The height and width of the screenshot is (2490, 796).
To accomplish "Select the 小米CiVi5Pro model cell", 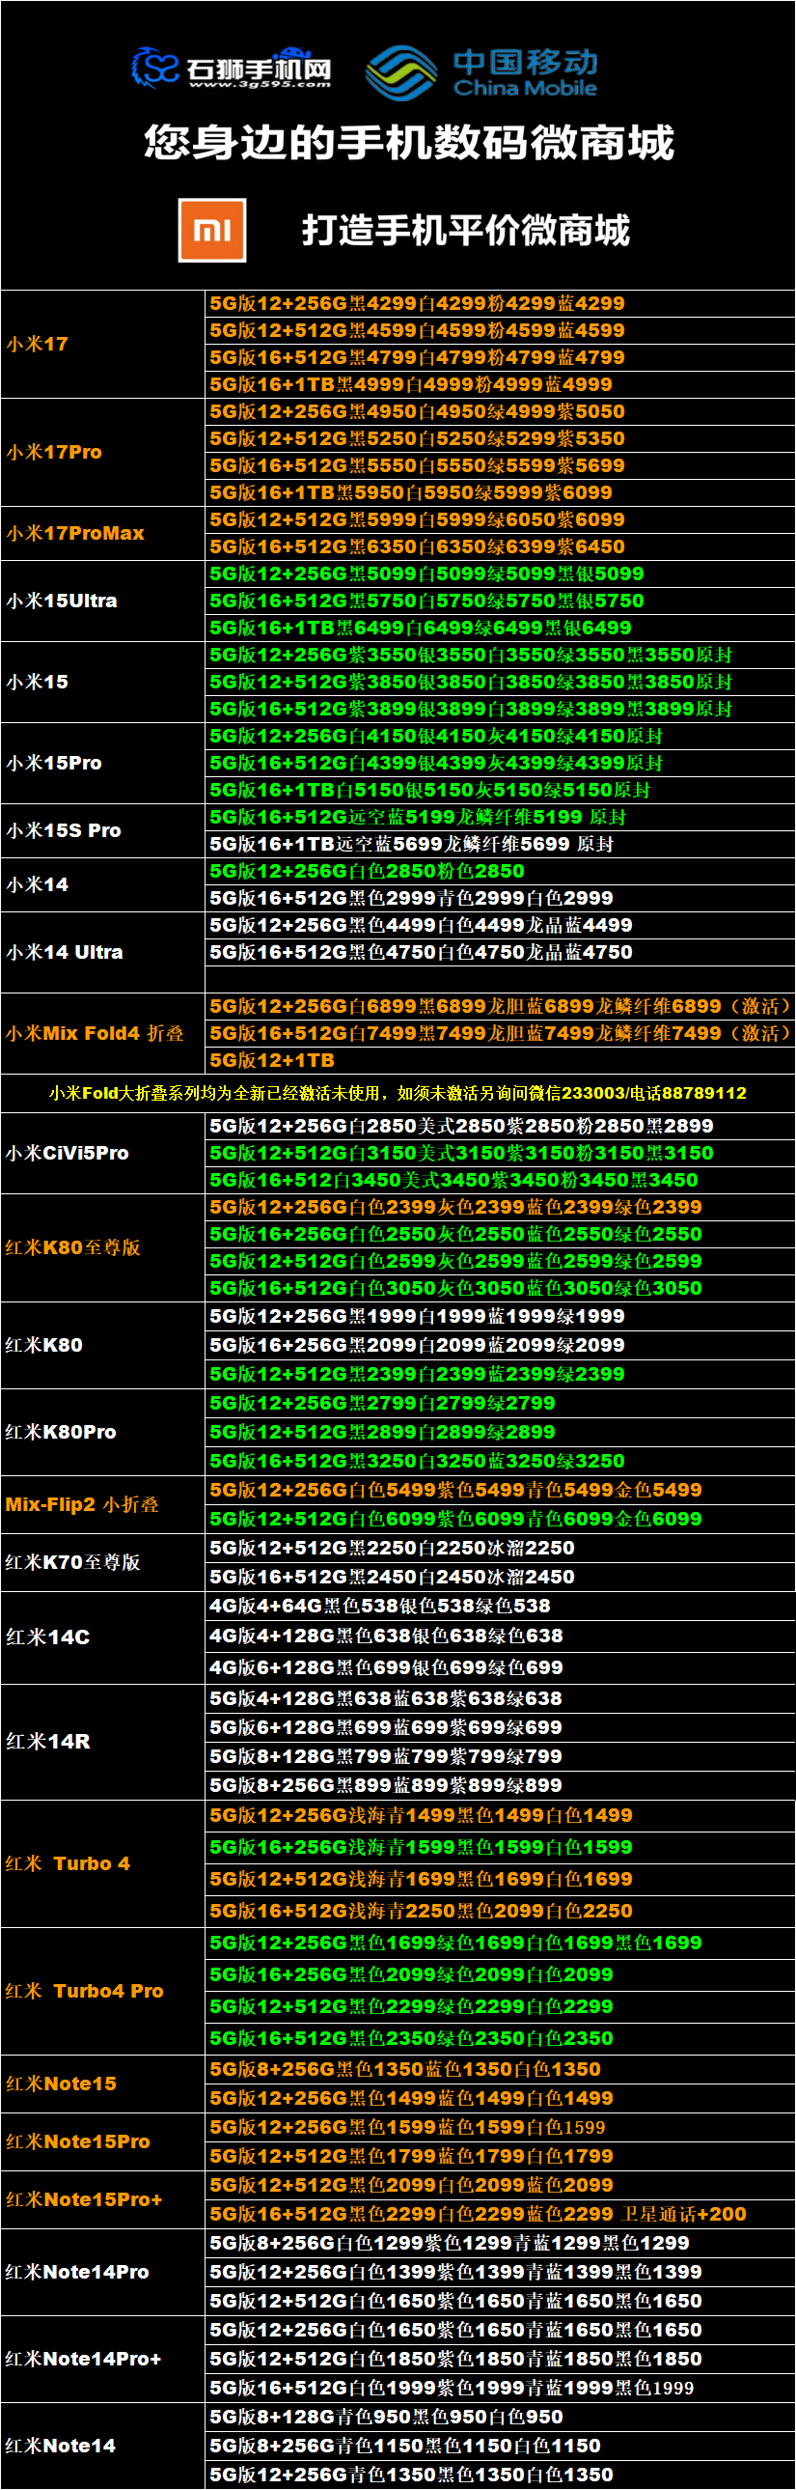I will [68, 1153].
